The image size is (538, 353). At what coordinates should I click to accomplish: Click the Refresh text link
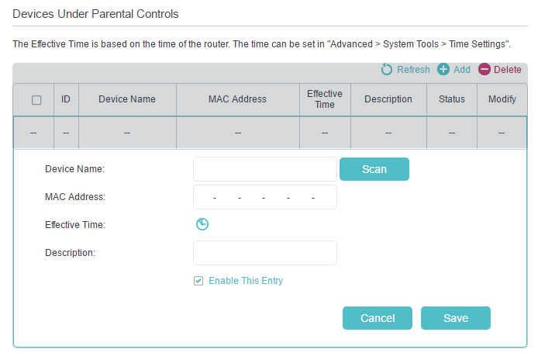pos(413,70)
